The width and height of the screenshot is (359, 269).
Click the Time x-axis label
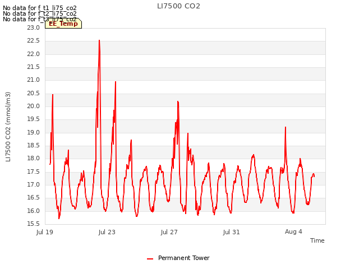coord(317,240)
